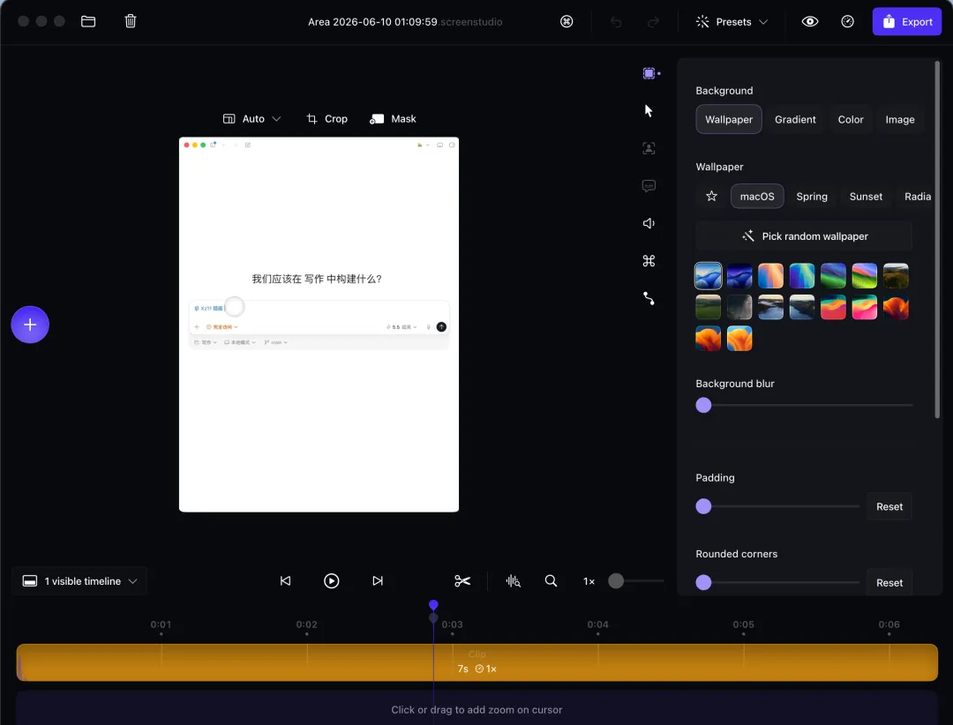Open the camera settings panel icon

(649, 148)
